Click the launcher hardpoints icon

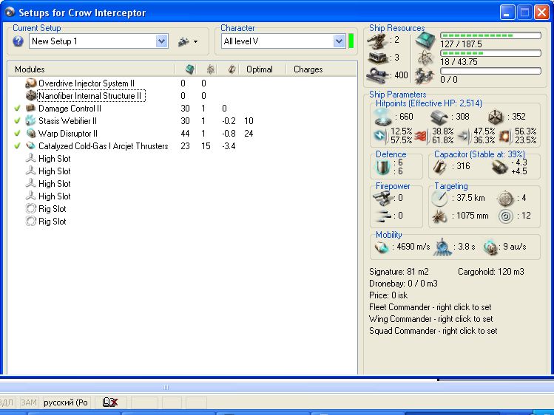[x=379, y=58]
